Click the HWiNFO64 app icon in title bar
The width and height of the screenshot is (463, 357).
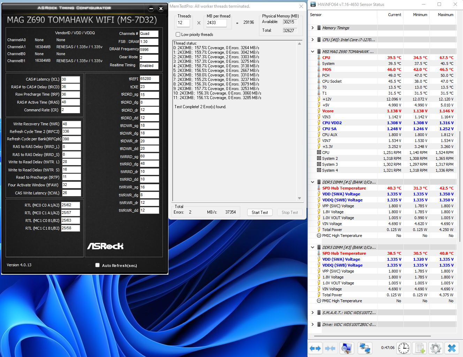[313, 4]
